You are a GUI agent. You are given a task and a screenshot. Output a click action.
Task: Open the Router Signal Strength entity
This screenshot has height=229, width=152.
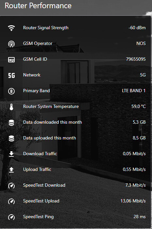[x=76, y=28]
